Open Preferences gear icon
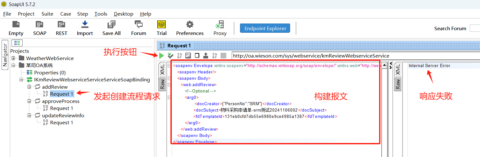This screenshot has width=480, height=157. pyautogui.click(x=190, y=24)
